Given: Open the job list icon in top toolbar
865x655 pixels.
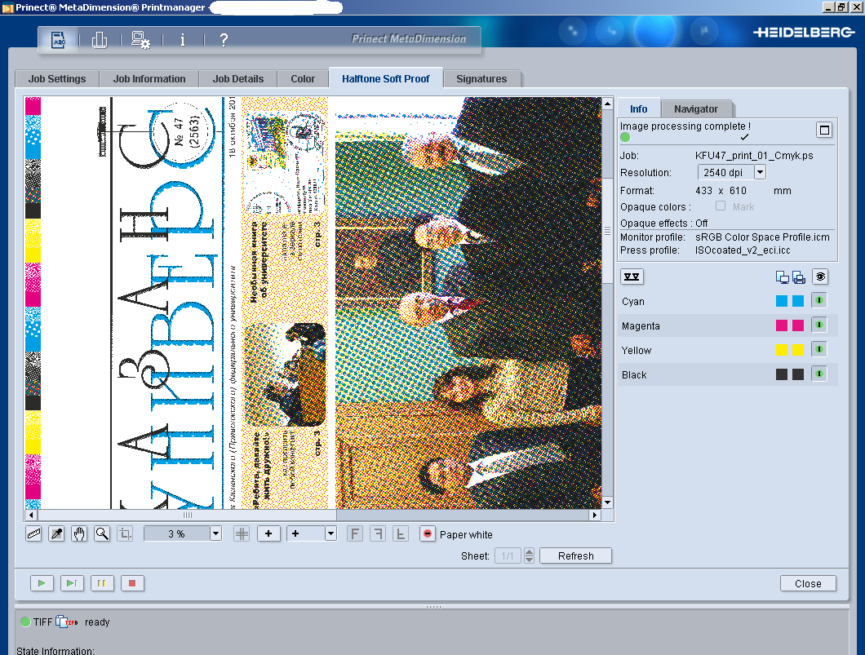Looking at the screenshot, I should pos(59,40).
